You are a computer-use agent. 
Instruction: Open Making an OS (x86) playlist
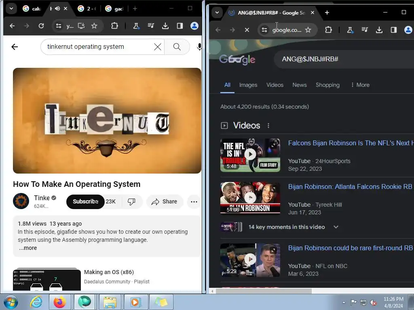click(x=109, y=272)
